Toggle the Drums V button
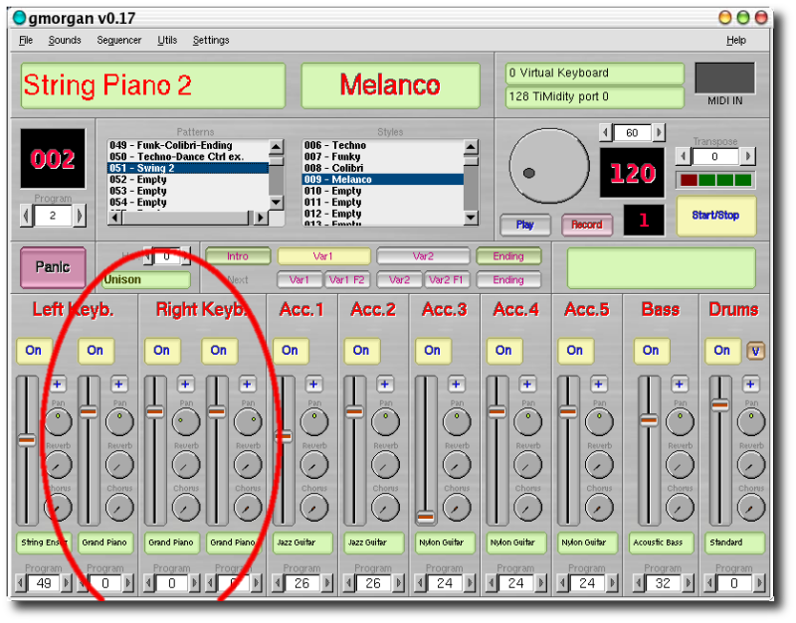 (x=755, y=351)
